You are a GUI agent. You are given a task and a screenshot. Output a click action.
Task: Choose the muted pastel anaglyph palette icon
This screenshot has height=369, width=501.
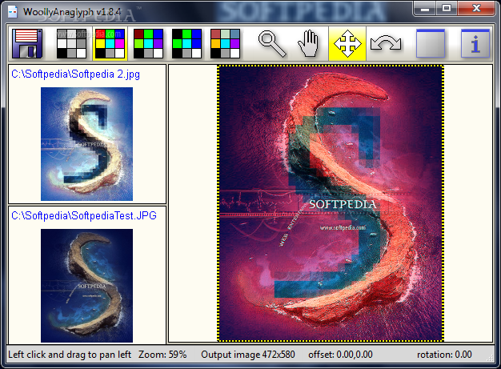pyautogui.click(x=225, y=43)
